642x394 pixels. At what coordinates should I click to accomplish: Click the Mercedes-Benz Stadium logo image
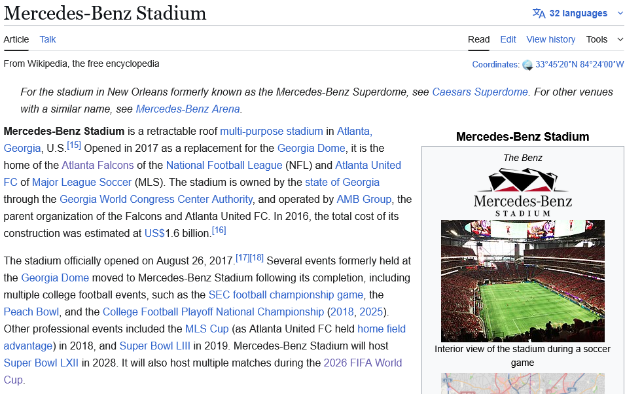coord(522,192)
